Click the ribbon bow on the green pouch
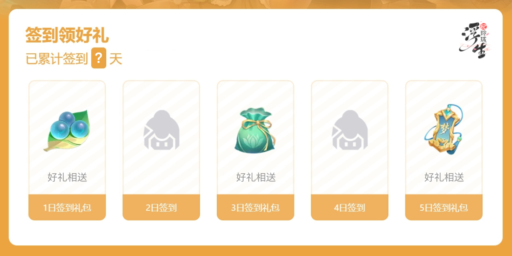The height and width of the screenshot is (256, 512). (x=256, y=125)
